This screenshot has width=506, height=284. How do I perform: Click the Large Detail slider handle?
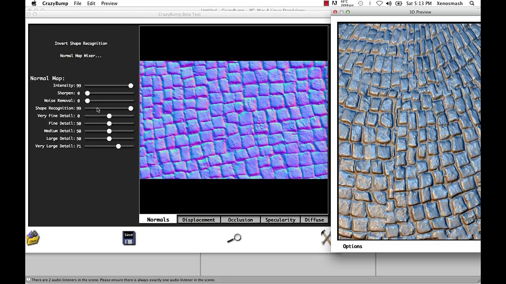tap(109, 138)
